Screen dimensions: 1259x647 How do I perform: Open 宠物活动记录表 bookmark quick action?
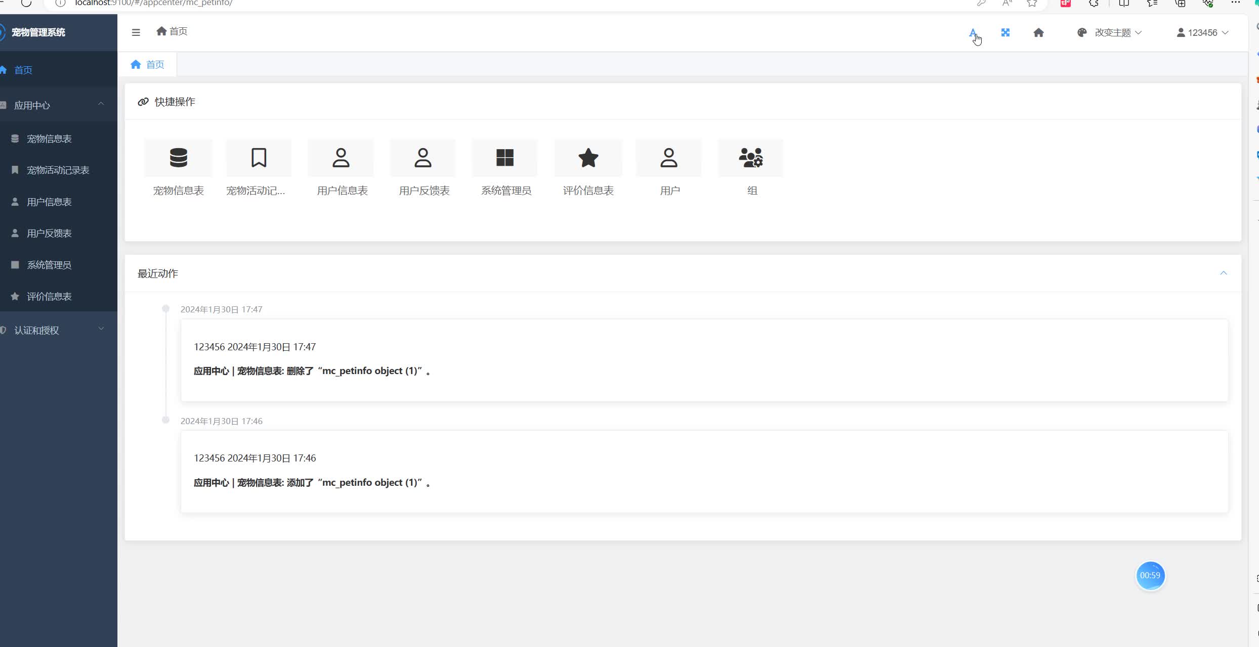click(x=259, y=158)
